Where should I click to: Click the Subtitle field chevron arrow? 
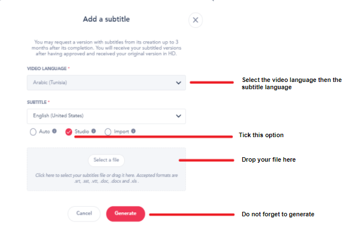[x=178, y=116]
